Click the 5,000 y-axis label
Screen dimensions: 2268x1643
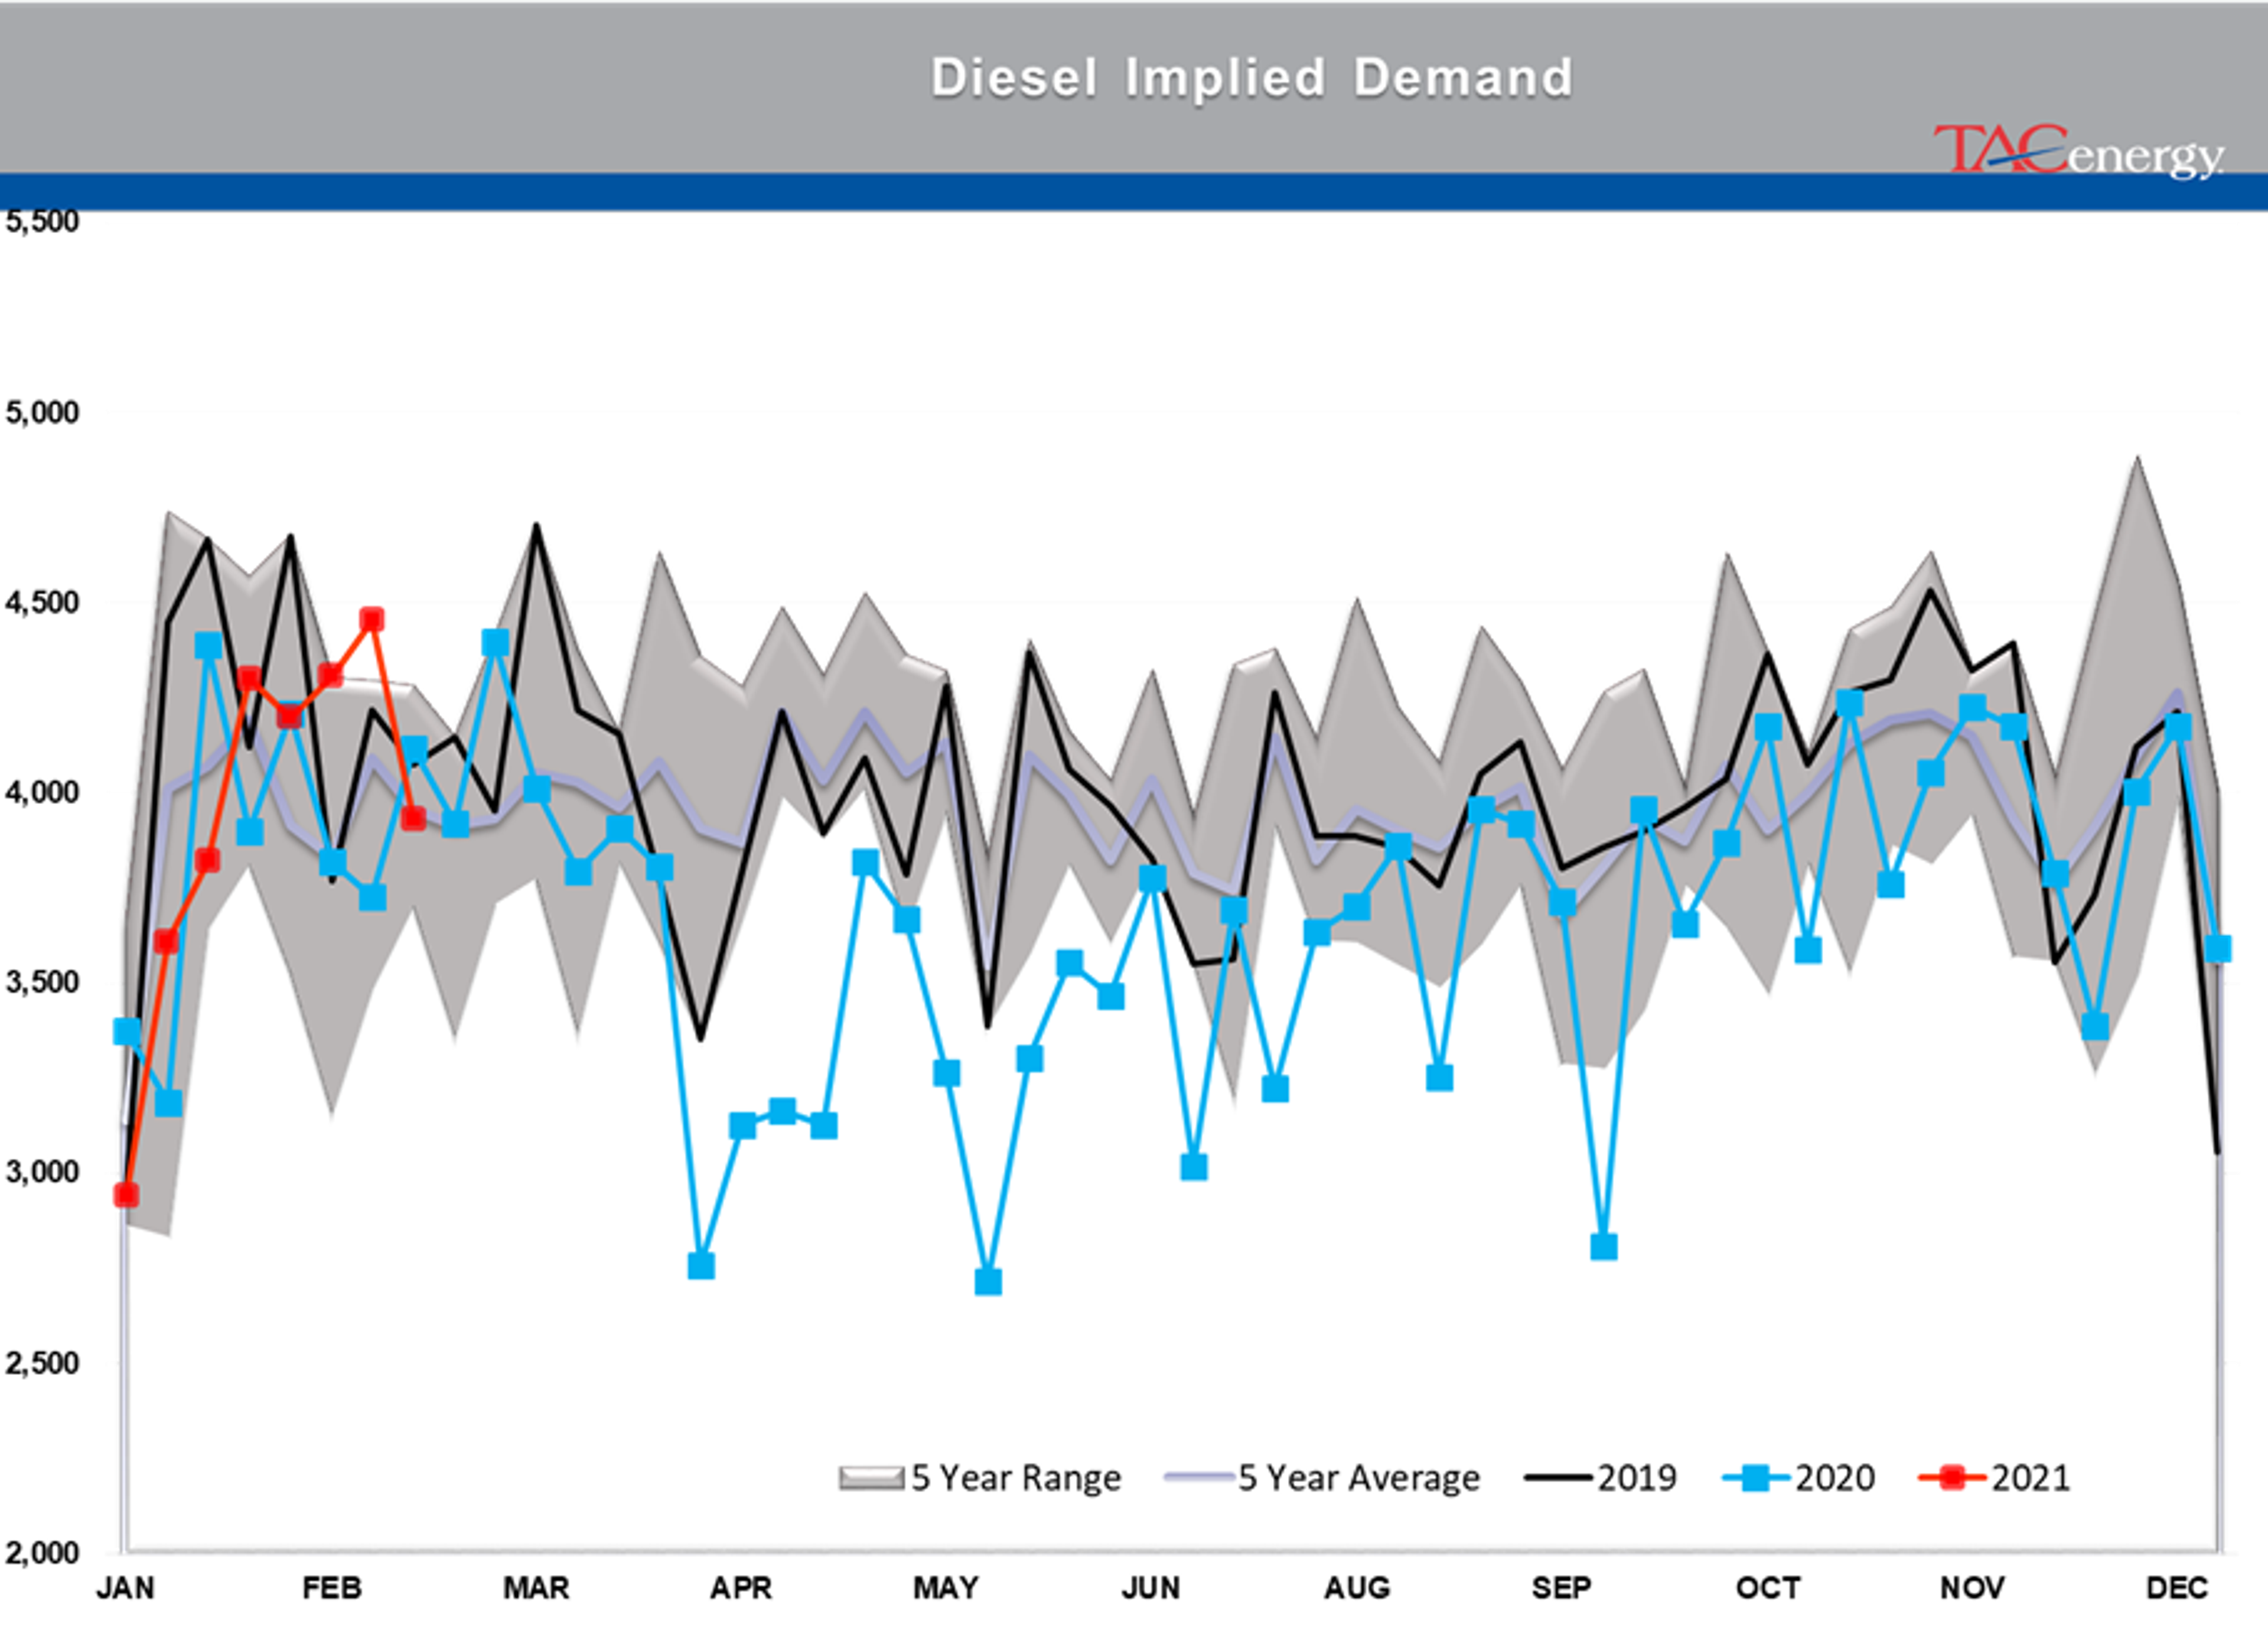[42, 412]
